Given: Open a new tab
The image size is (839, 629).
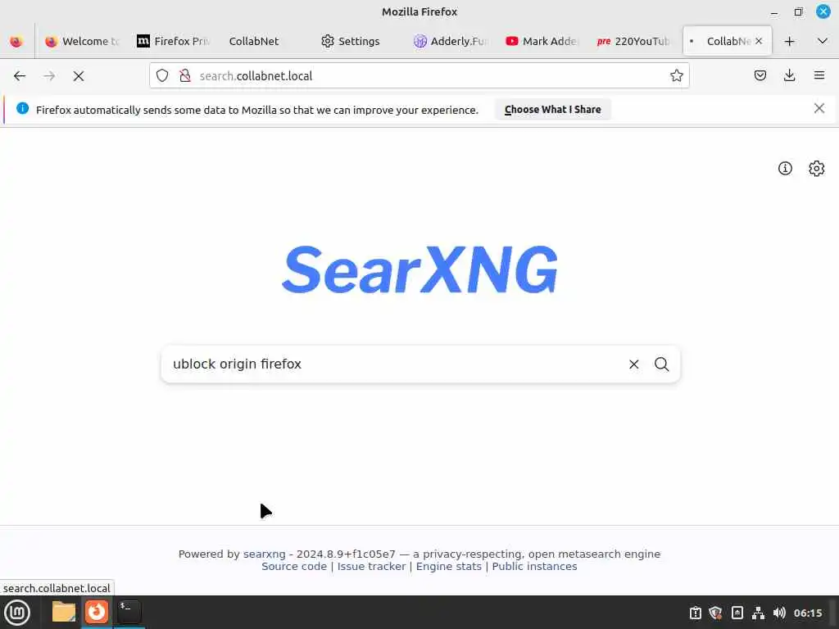Looking at the screenshot, I should pos(789,41).
